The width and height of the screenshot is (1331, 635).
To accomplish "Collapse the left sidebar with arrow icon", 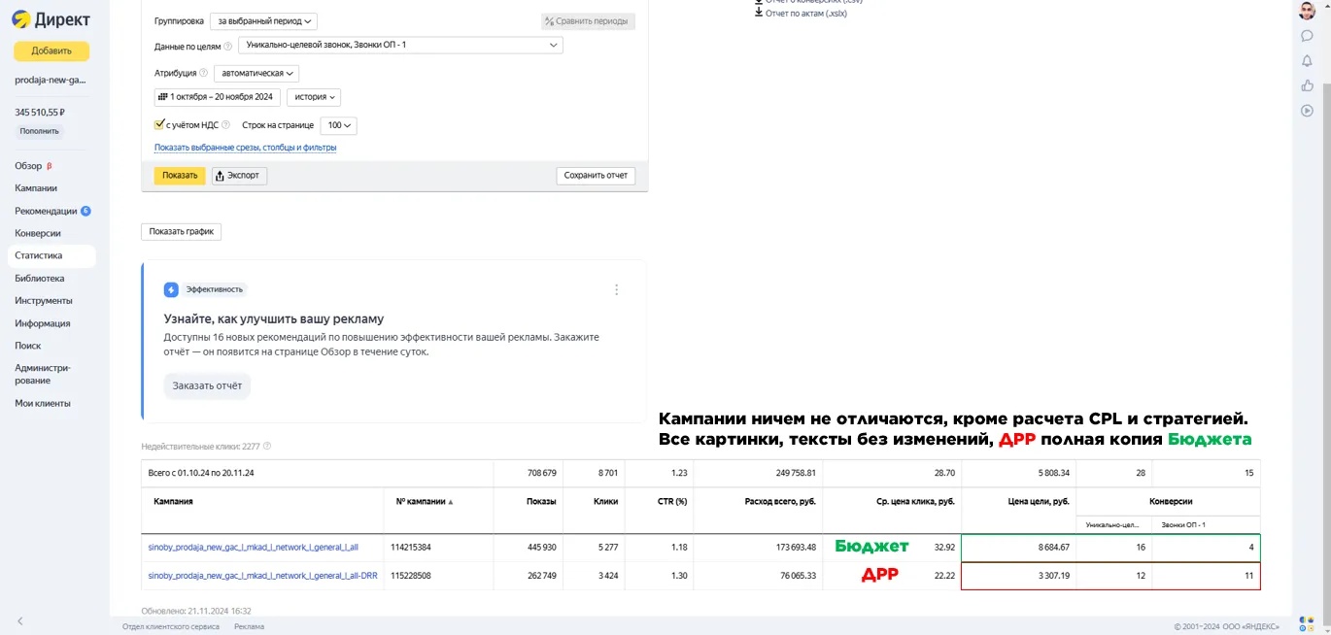I will coord(20,620).
